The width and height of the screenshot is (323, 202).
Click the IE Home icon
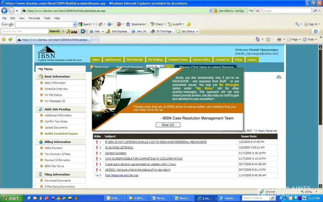click(258, 39)
